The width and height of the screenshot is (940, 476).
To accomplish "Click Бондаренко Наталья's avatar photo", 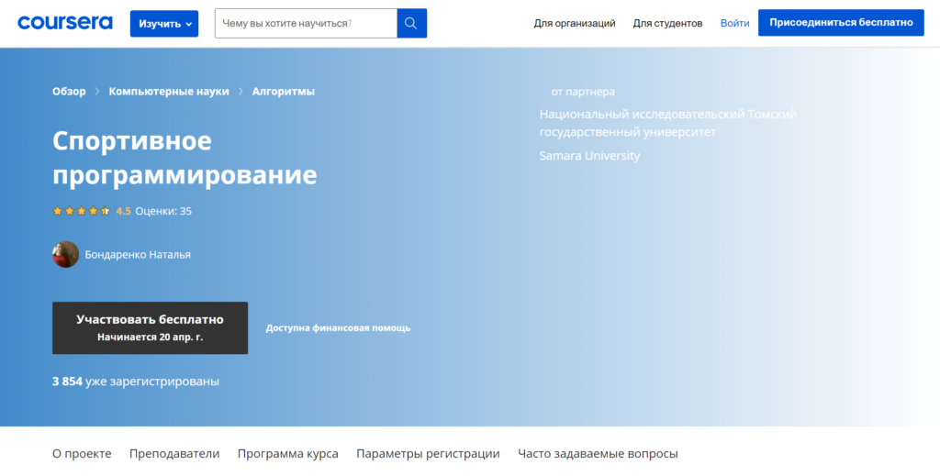I will click(x=65, y=254).
